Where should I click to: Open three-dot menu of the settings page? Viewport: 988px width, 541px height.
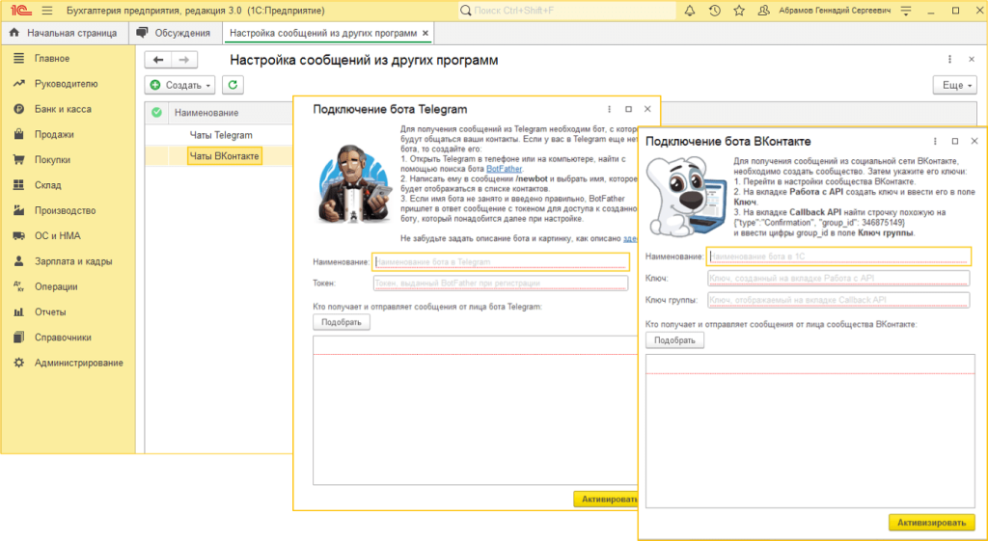point(949,59)
